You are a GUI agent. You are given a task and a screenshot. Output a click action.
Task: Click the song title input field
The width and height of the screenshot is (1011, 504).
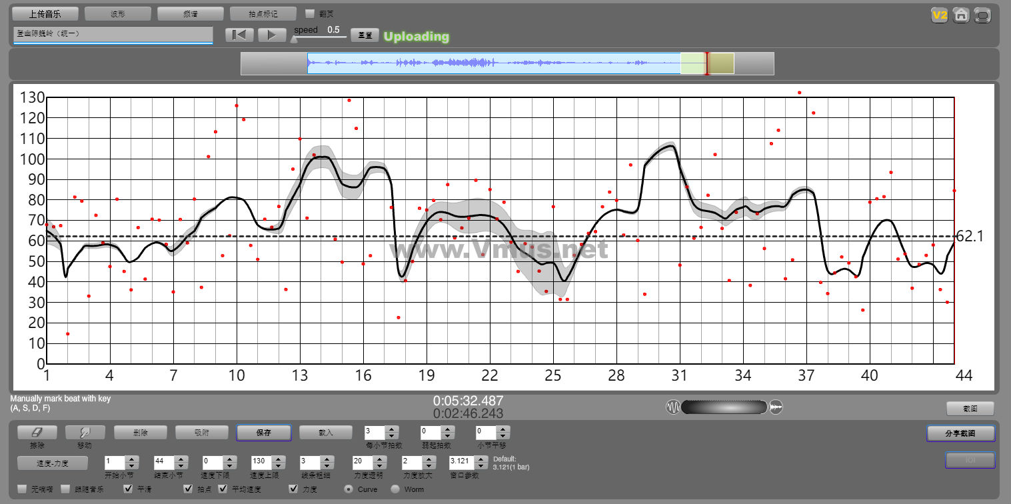point(113,35)
